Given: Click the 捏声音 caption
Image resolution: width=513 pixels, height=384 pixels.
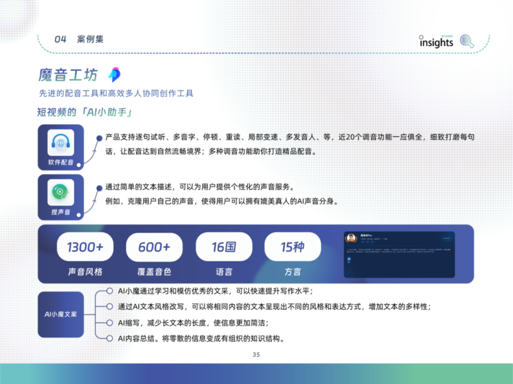Looking at the screenshot, I should 61,212.
